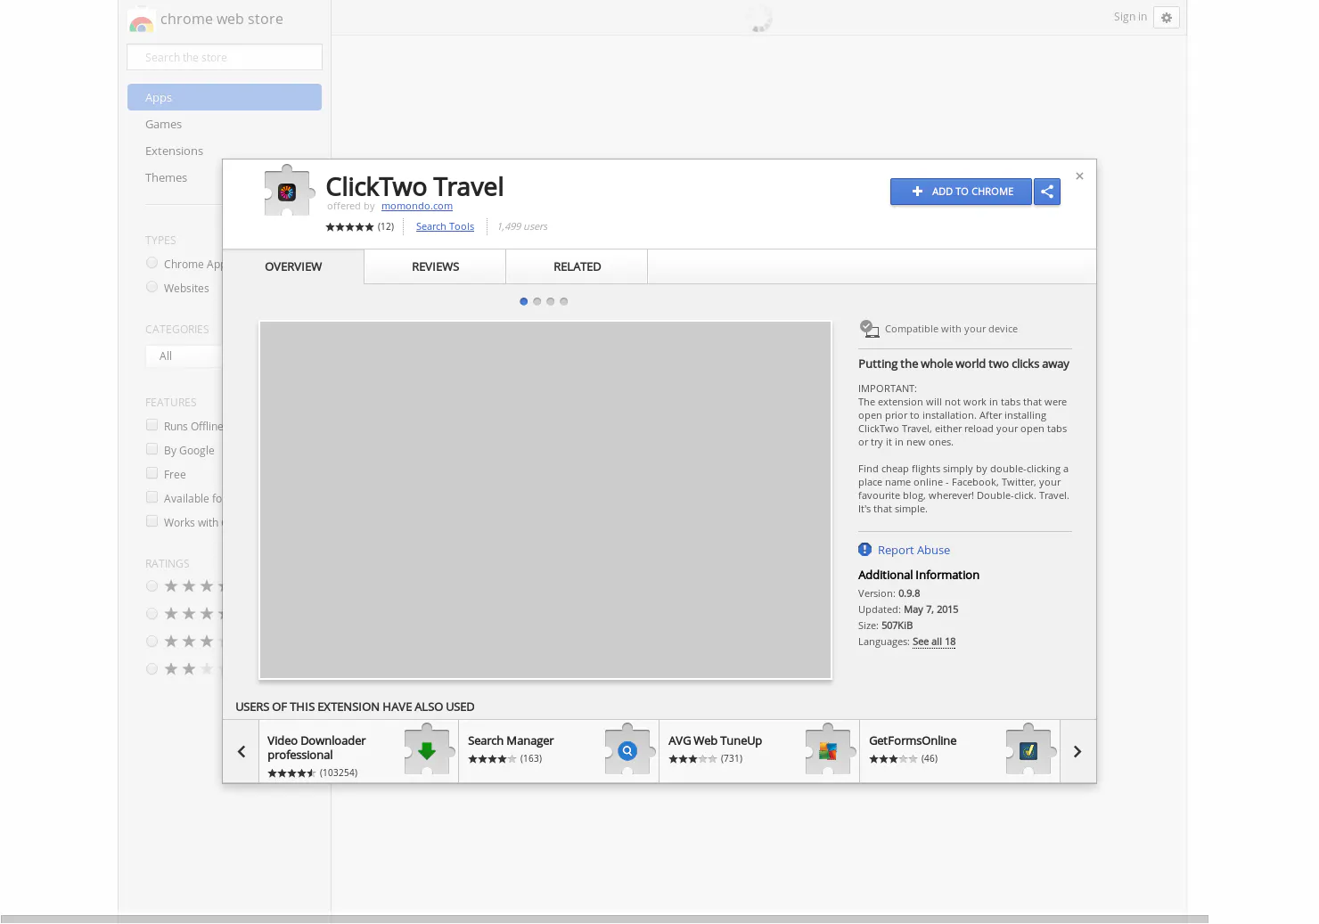Screen dimensions: 1319x924
Task: Open the All categories dropdown
Action: (184, 356)
